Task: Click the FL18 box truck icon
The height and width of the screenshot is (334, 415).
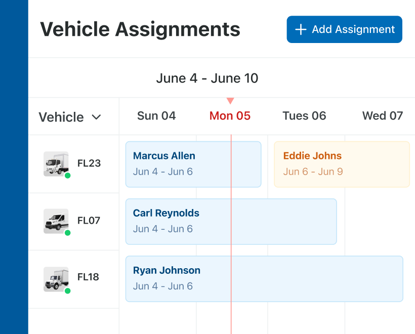Action: [56, 278]
